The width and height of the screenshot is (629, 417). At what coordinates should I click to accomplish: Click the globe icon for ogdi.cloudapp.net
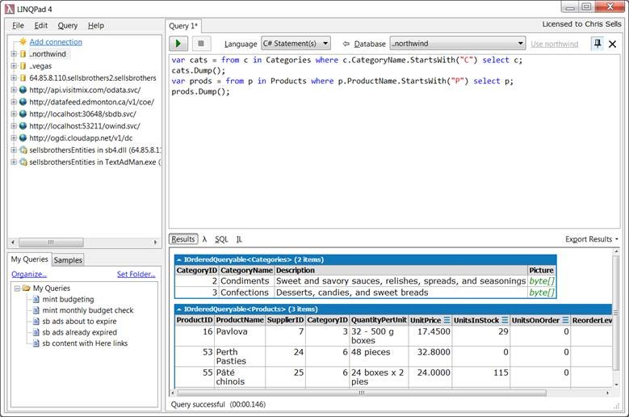23,138
